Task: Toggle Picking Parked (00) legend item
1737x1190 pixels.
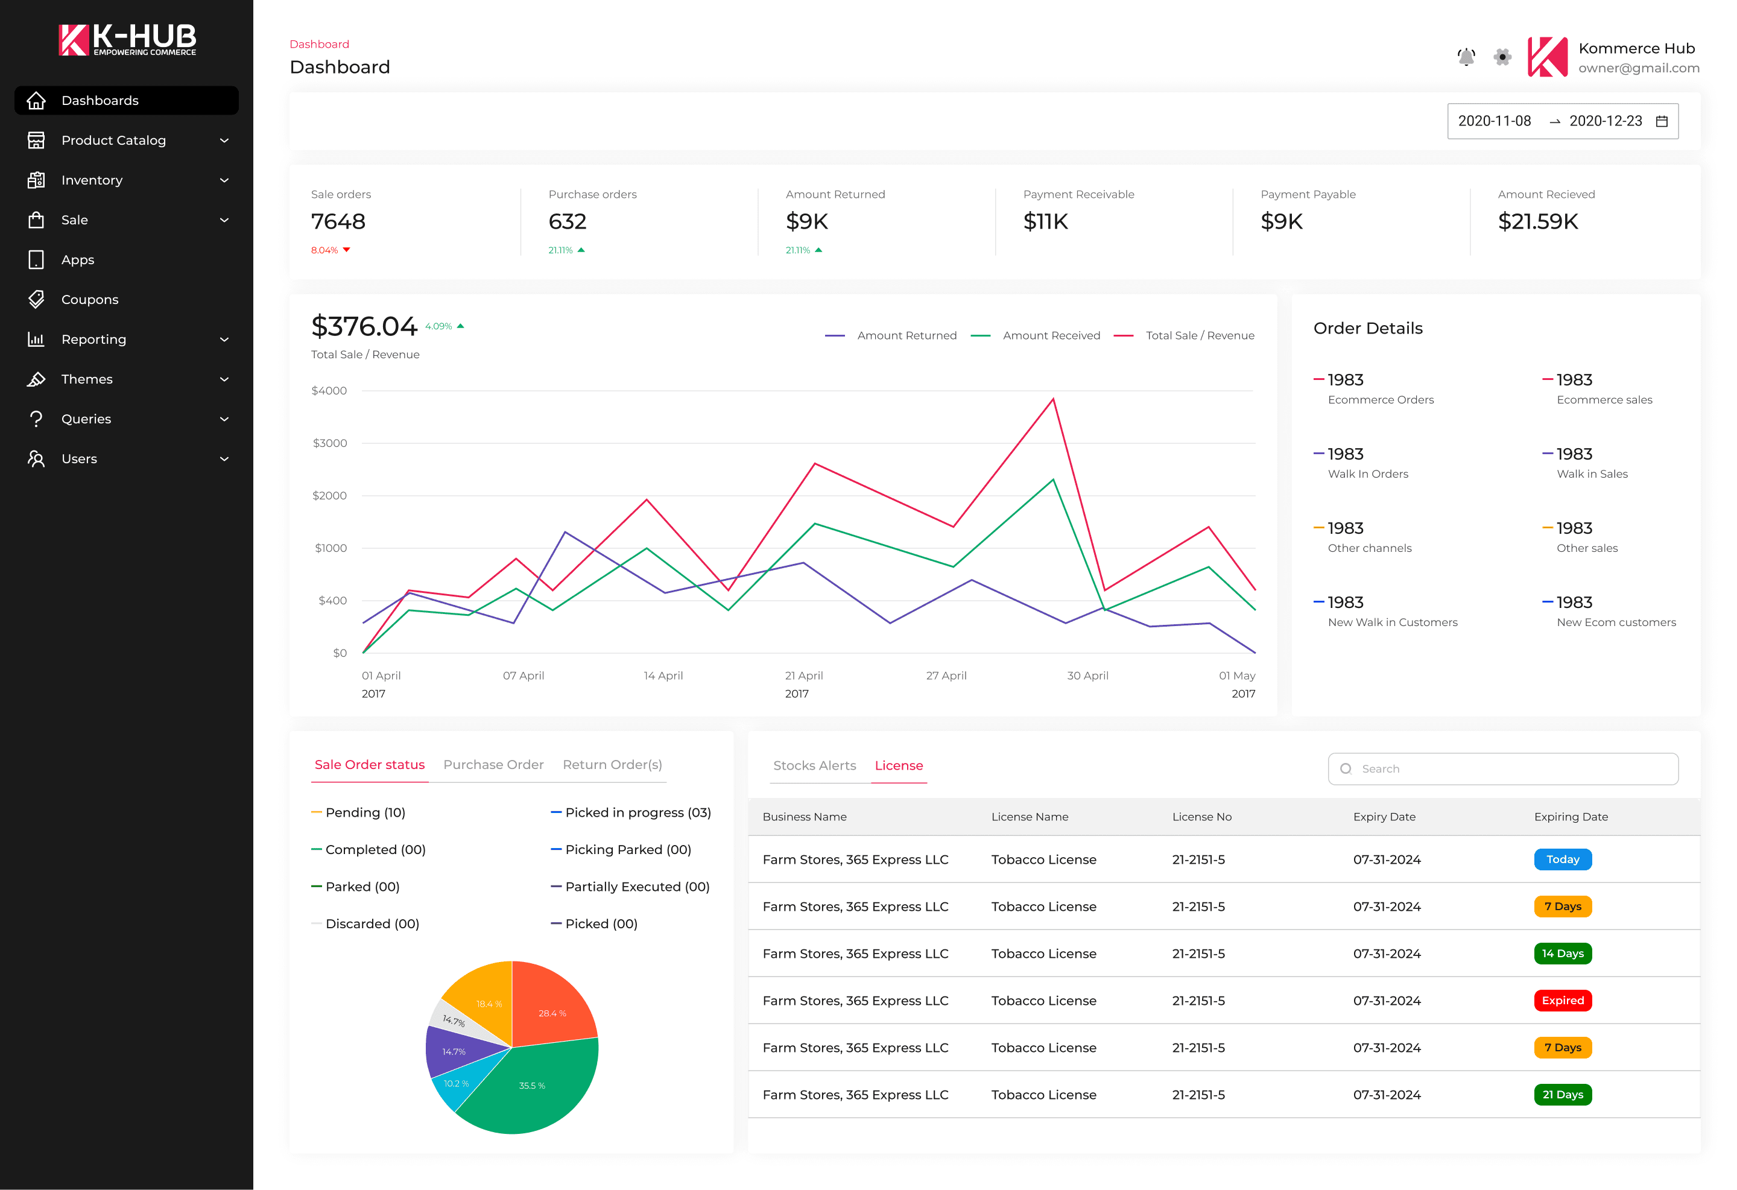Action: click(621, 850)
